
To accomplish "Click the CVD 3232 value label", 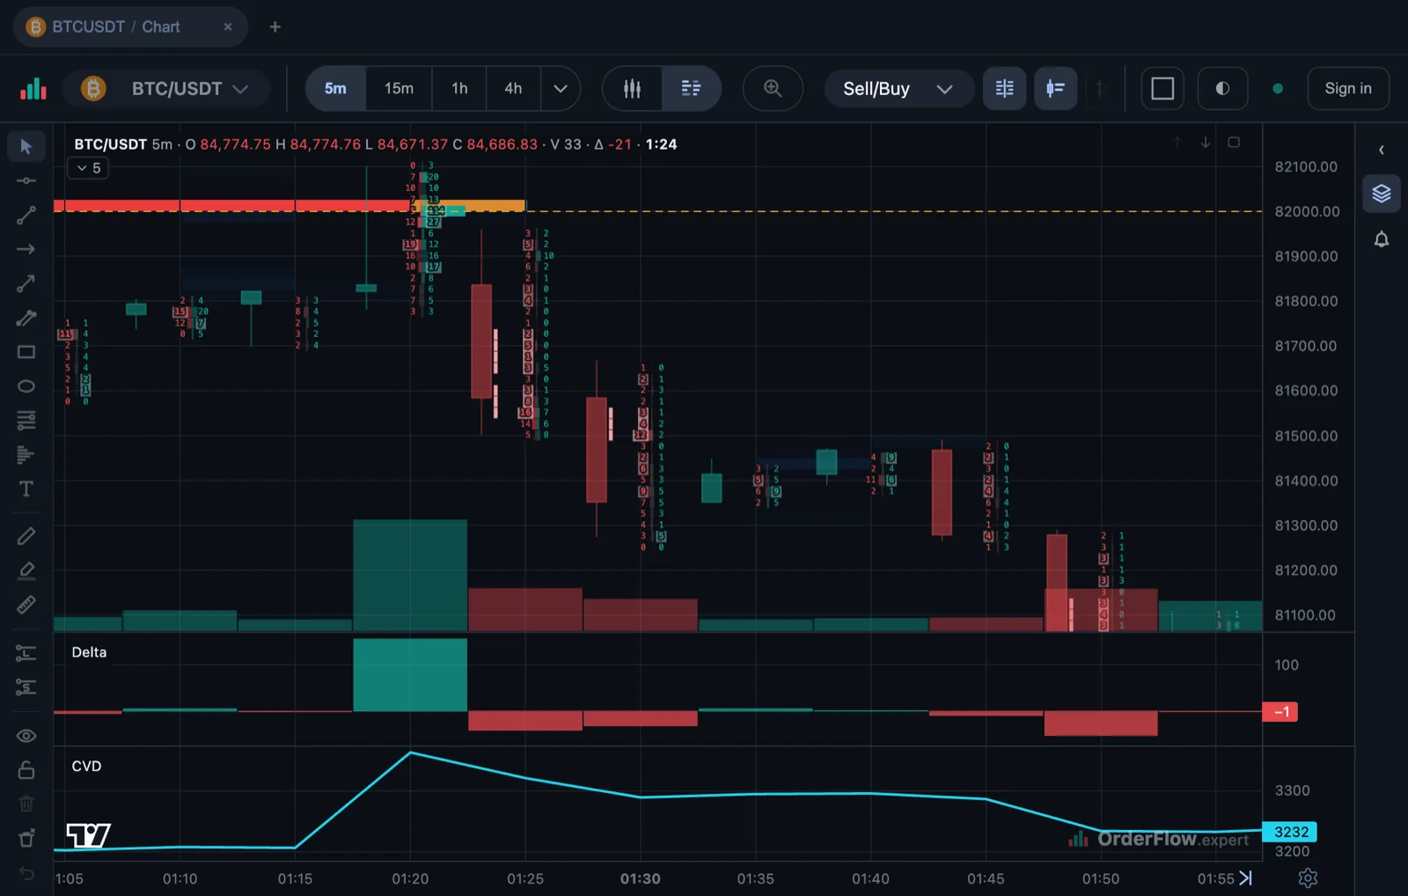I will (x=1291, y=832).
